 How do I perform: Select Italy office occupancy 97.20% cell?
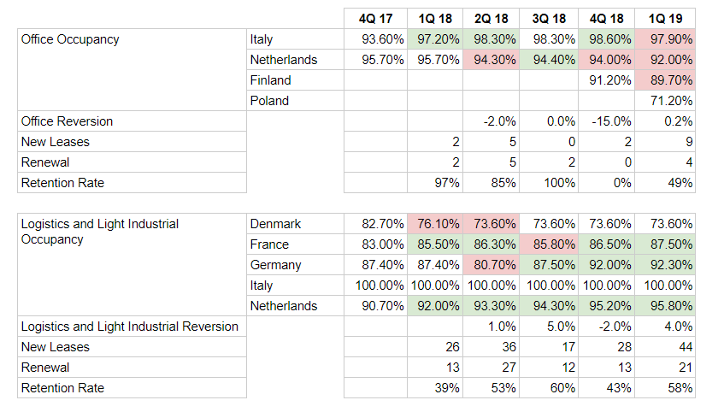click(435, 39)
